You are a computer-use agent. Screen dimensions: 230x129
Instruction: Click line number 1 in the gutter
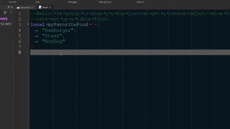20,14
